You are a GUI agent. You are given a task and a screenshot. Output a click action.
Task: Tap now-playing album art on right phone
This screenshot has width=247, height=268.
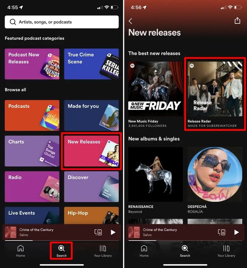(x=134, y=232)
